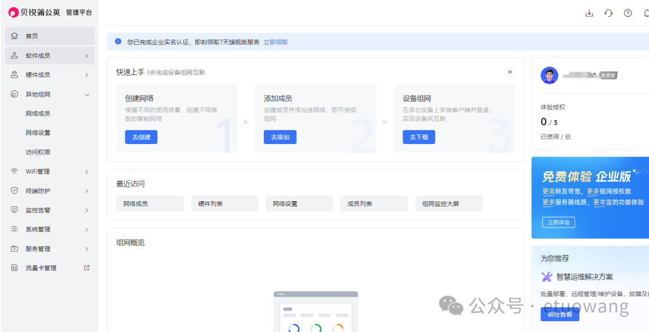Expand the 系统管理 chevron
This screenshot has height=332, width=649.
(x=87, y=229)
